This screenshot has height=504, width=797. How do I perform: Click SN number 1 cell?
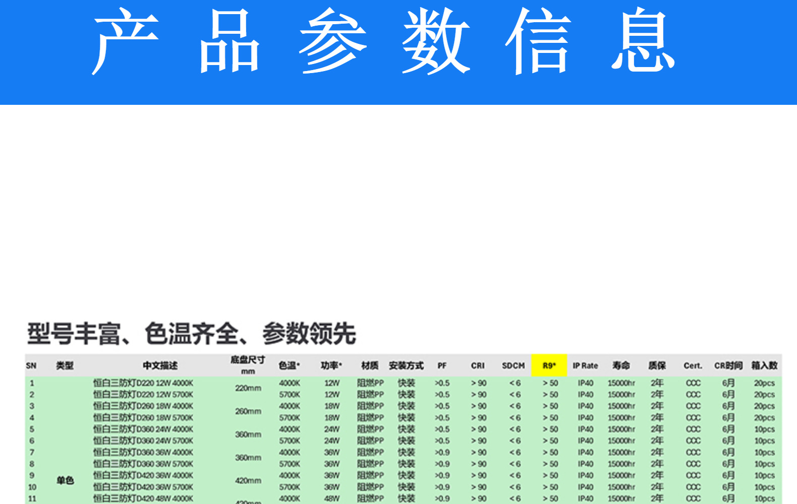[32, 383]
